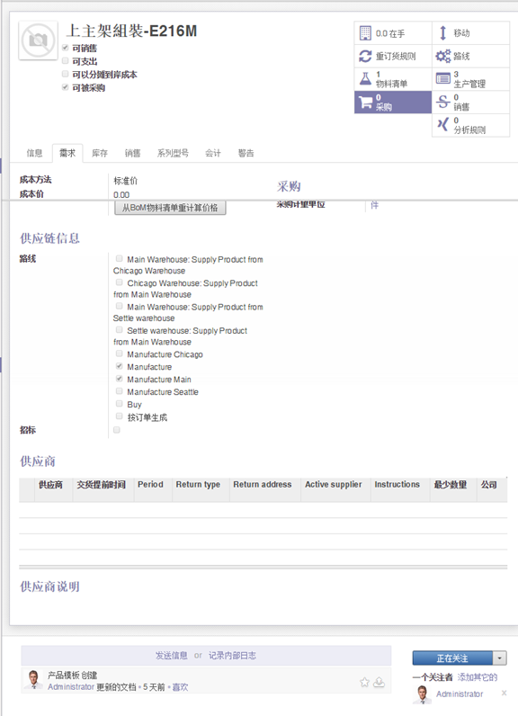This screenshot has width=518, height=716.
Task: Check the Manufacture Chicago route
Action: coord(119,354)
